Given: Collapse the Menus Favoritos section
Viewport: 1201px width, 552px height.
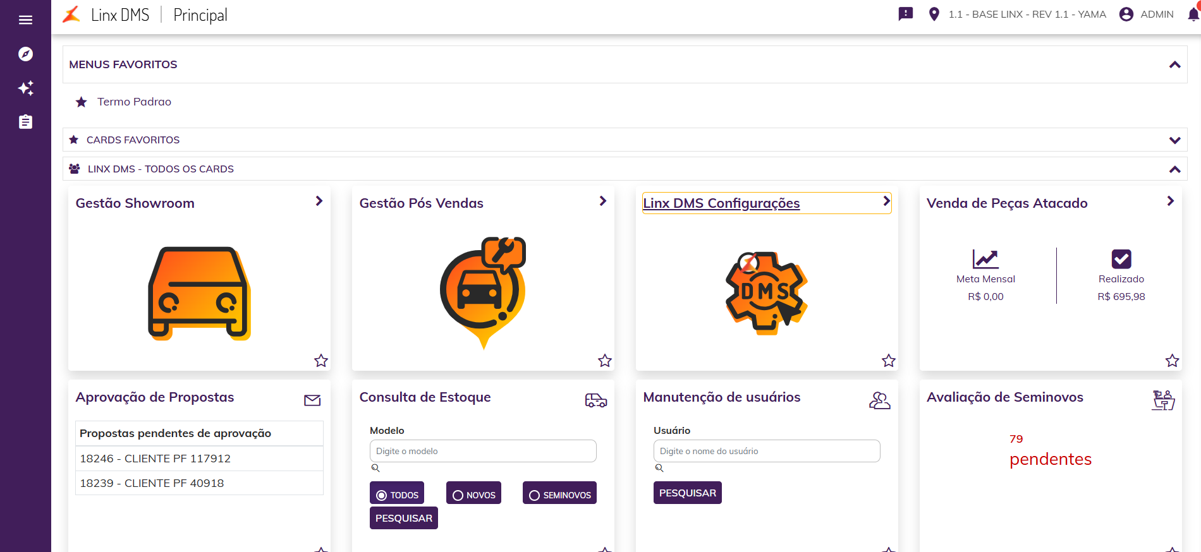Looking at the screenshot, I should pyautogui.click(x=1175, y=64).
